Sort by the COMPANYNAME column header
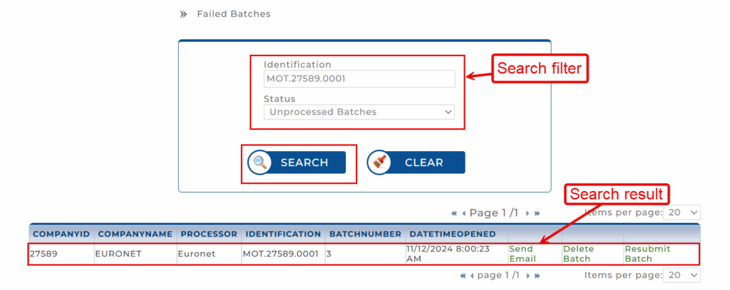Image resolution: width=730 pixels, height=290 pixels. pos(135,234)
